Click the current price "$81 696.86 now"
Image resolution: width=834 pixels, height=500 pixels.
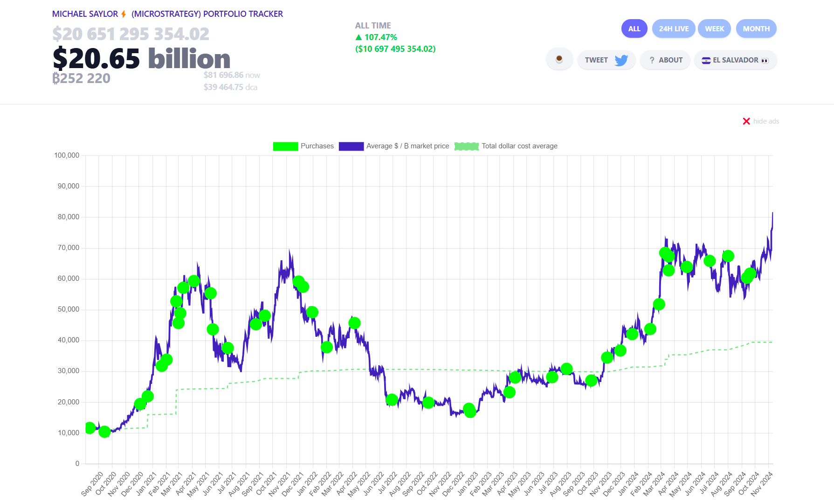coord(232,75)
